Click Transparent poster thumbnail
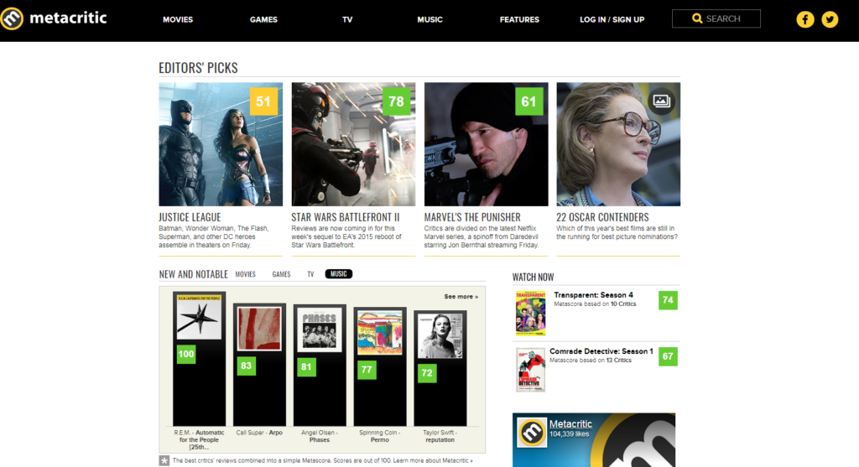 pyautogui.click(x=530, y=313)
